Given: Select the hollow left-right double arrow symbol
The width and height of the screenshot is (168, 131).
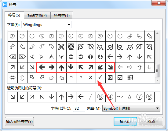Looking at the screenshot, I should coord(13,77).
